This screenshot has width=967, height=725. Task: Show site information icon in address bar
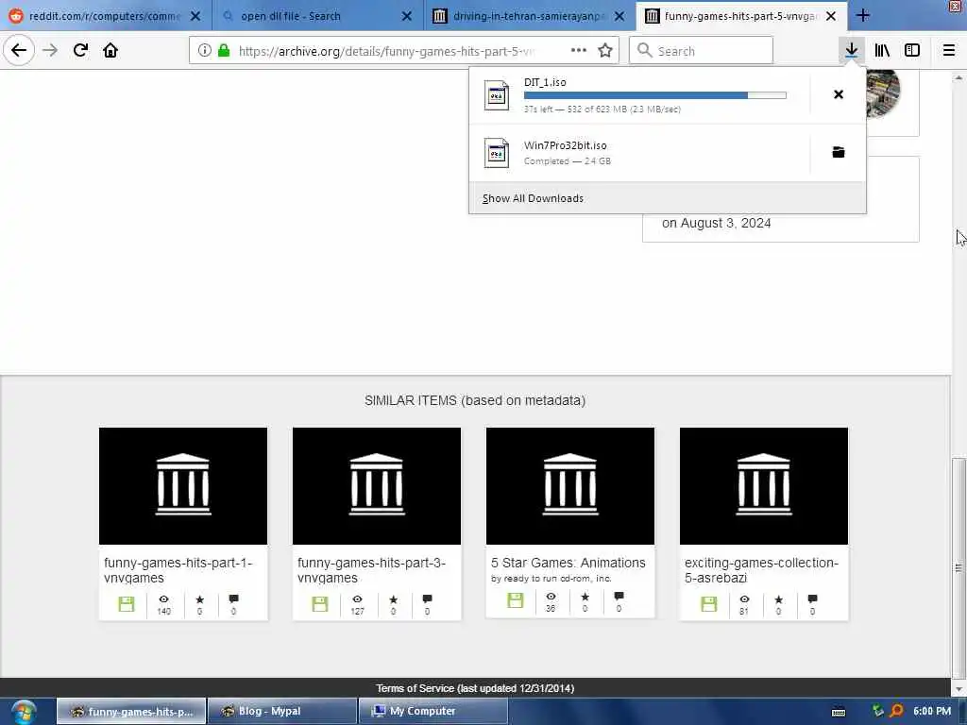(x=204, y=51)
